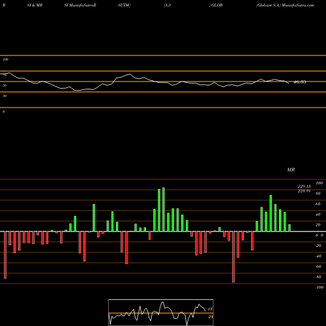Click the RSI axis 50 level label
The width and height of the screenshot is (326, 326).
pos(5,85)
